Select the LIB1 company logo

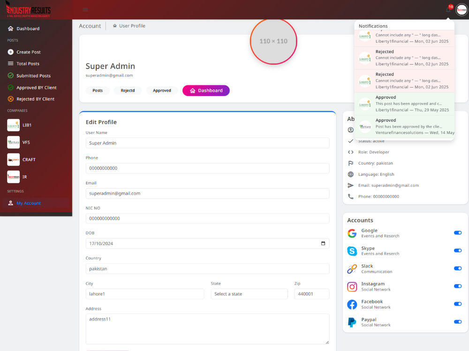click(14, 125)
